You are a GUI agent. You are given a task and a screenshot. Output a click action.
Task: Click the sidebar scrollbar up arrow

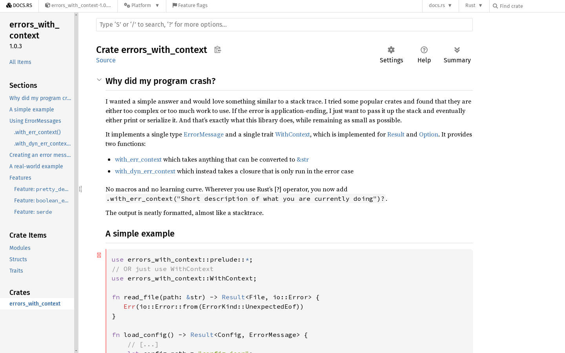pyautogui.click(x=76, y=15)
